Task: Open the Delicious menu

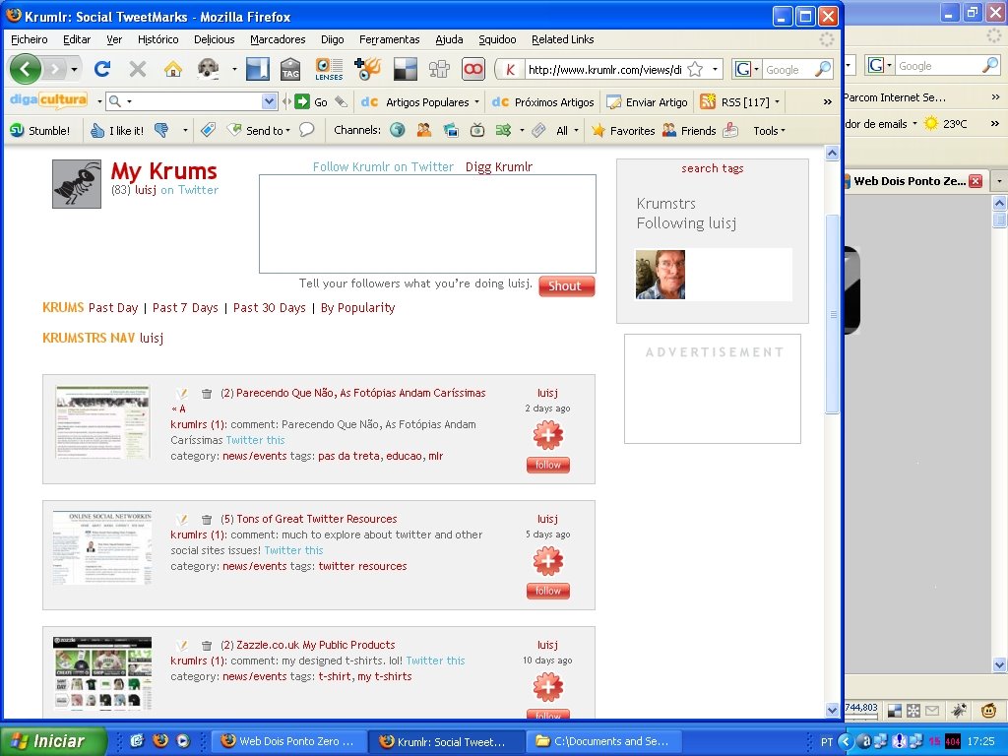Action: pos(214,39)
